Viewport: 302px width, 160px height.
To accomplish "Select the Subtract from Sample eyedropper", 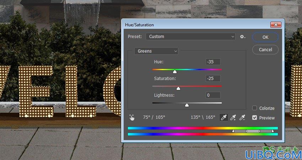I will (x=242, y=117).
